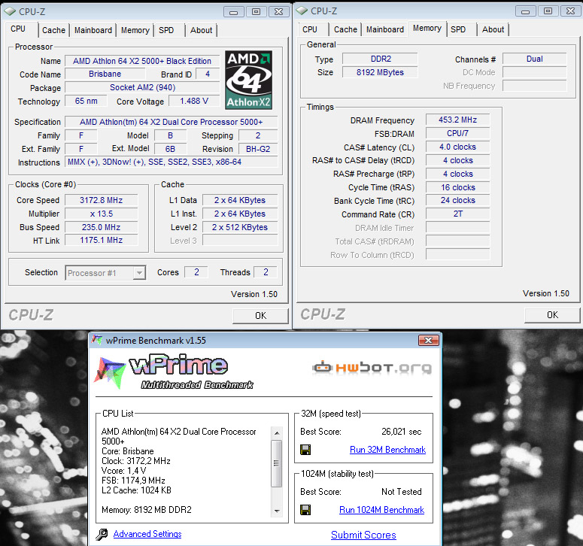Click the AMD Athlon X2 logo image

coord(249,80)
